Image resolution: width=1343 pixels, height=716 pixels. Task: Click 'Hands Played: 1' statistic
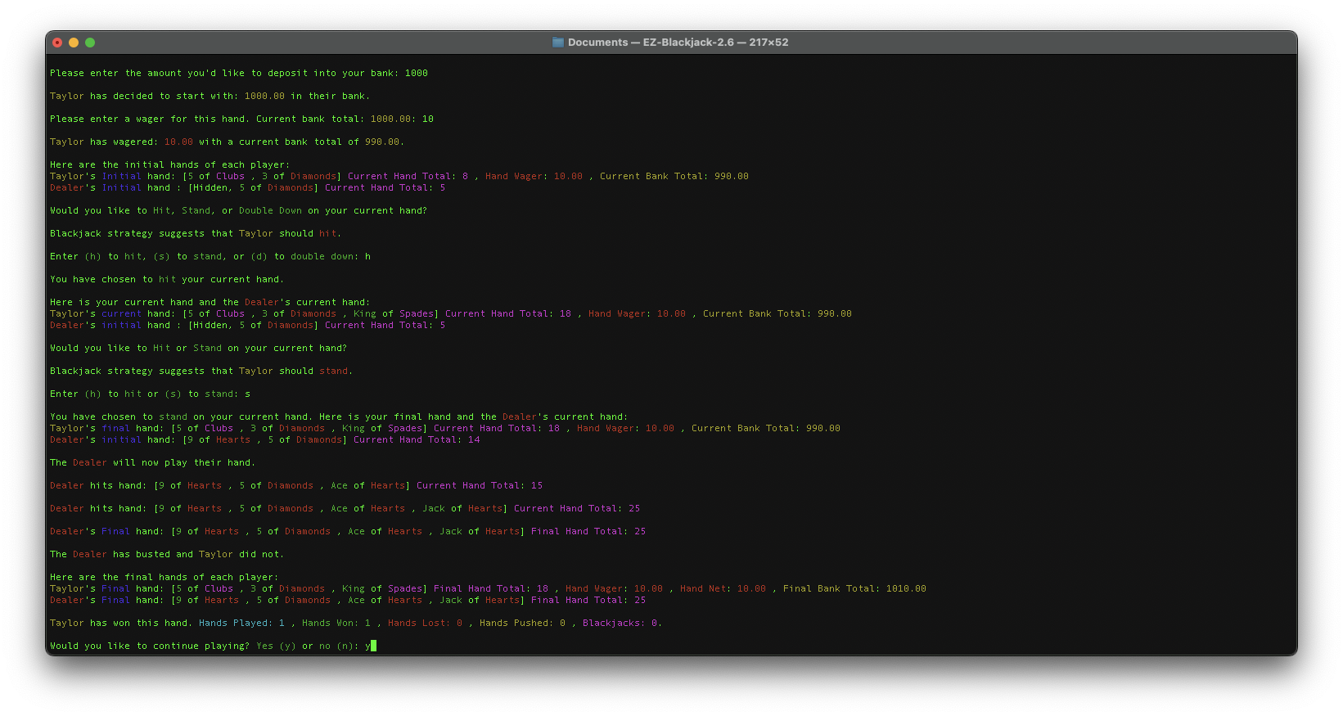[x=241, y=623]
